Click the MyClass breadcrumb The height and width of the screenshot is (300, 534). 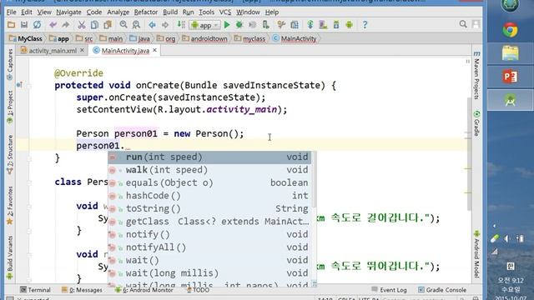(26, 39)
